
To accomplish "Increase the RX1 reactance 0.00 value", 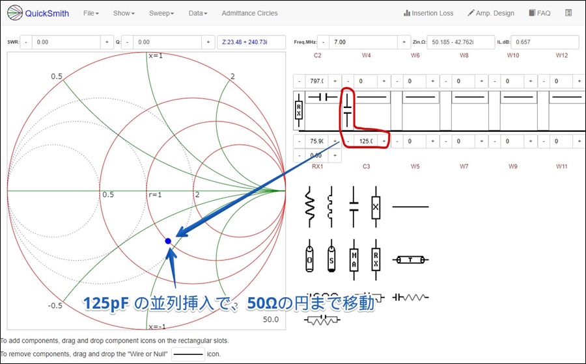I will 335,155.
